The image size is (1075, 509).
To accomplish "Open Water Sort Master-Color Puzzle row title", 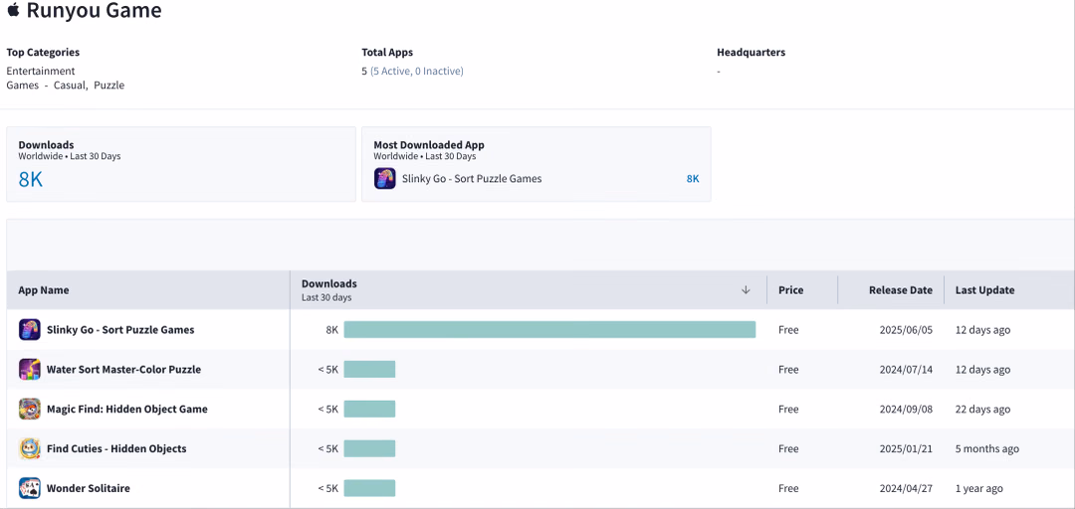I will click(x=124, y=369).
